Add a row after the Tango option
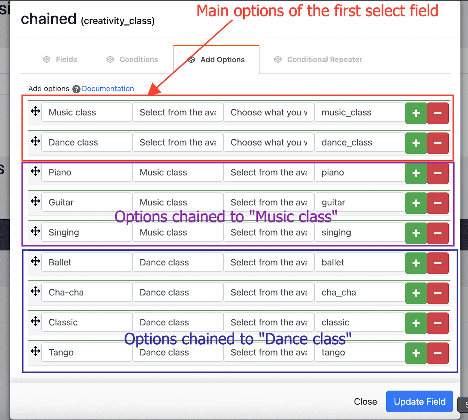468x420 pixels. 416,353
